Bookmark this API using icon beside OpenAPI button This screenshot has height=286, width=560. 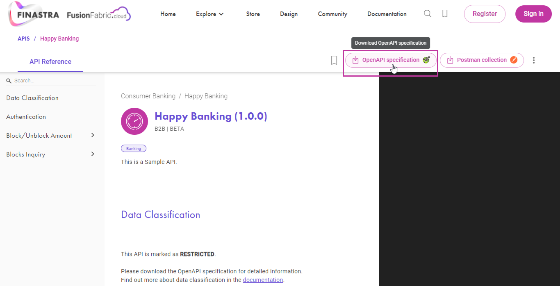[x=334, y=60]
